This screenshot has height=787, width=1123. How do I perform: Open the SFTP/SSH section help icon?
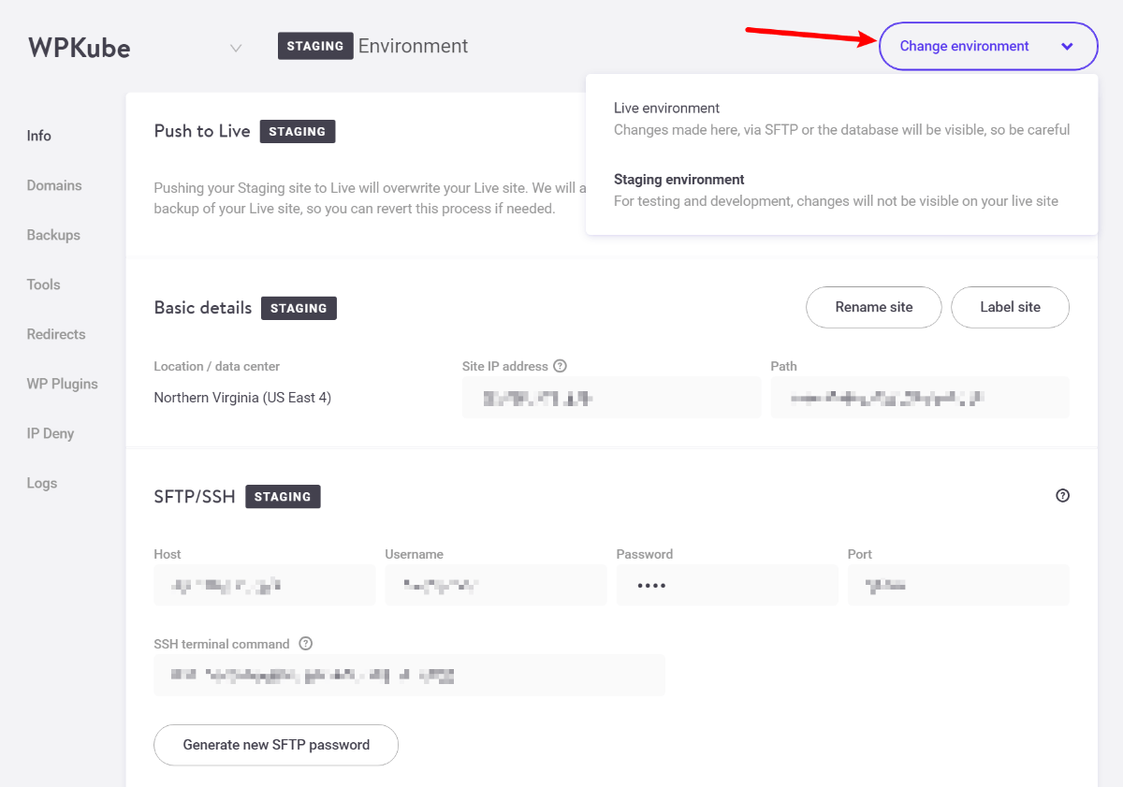(1062, 496)
